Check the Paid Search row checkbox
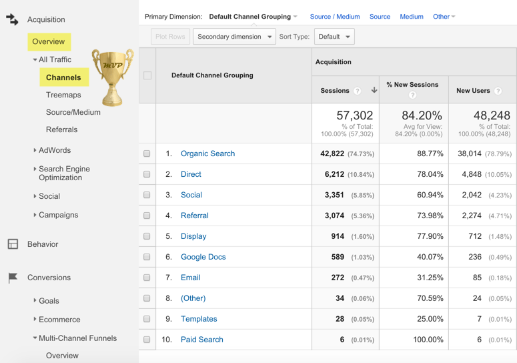517x363 pixels. pos(147,340)
